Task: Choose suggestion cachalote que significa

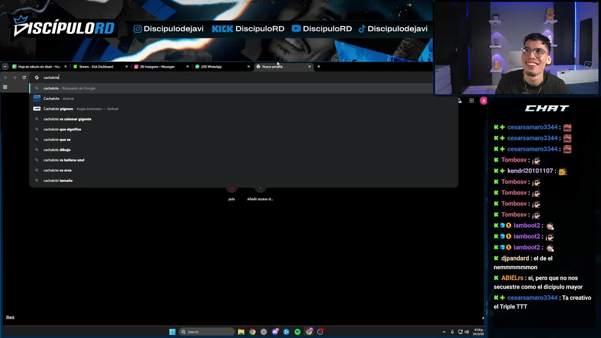Action: click(244, 129)
